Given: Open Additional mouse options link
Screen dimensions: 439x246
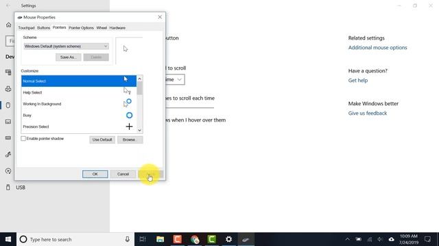Looking at the screenshot, I should [x=377, y=48].
